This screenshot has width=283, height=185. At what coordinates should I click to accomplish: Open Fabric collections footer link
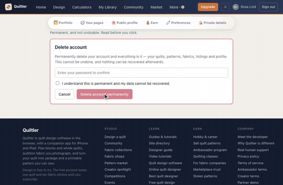118,150
